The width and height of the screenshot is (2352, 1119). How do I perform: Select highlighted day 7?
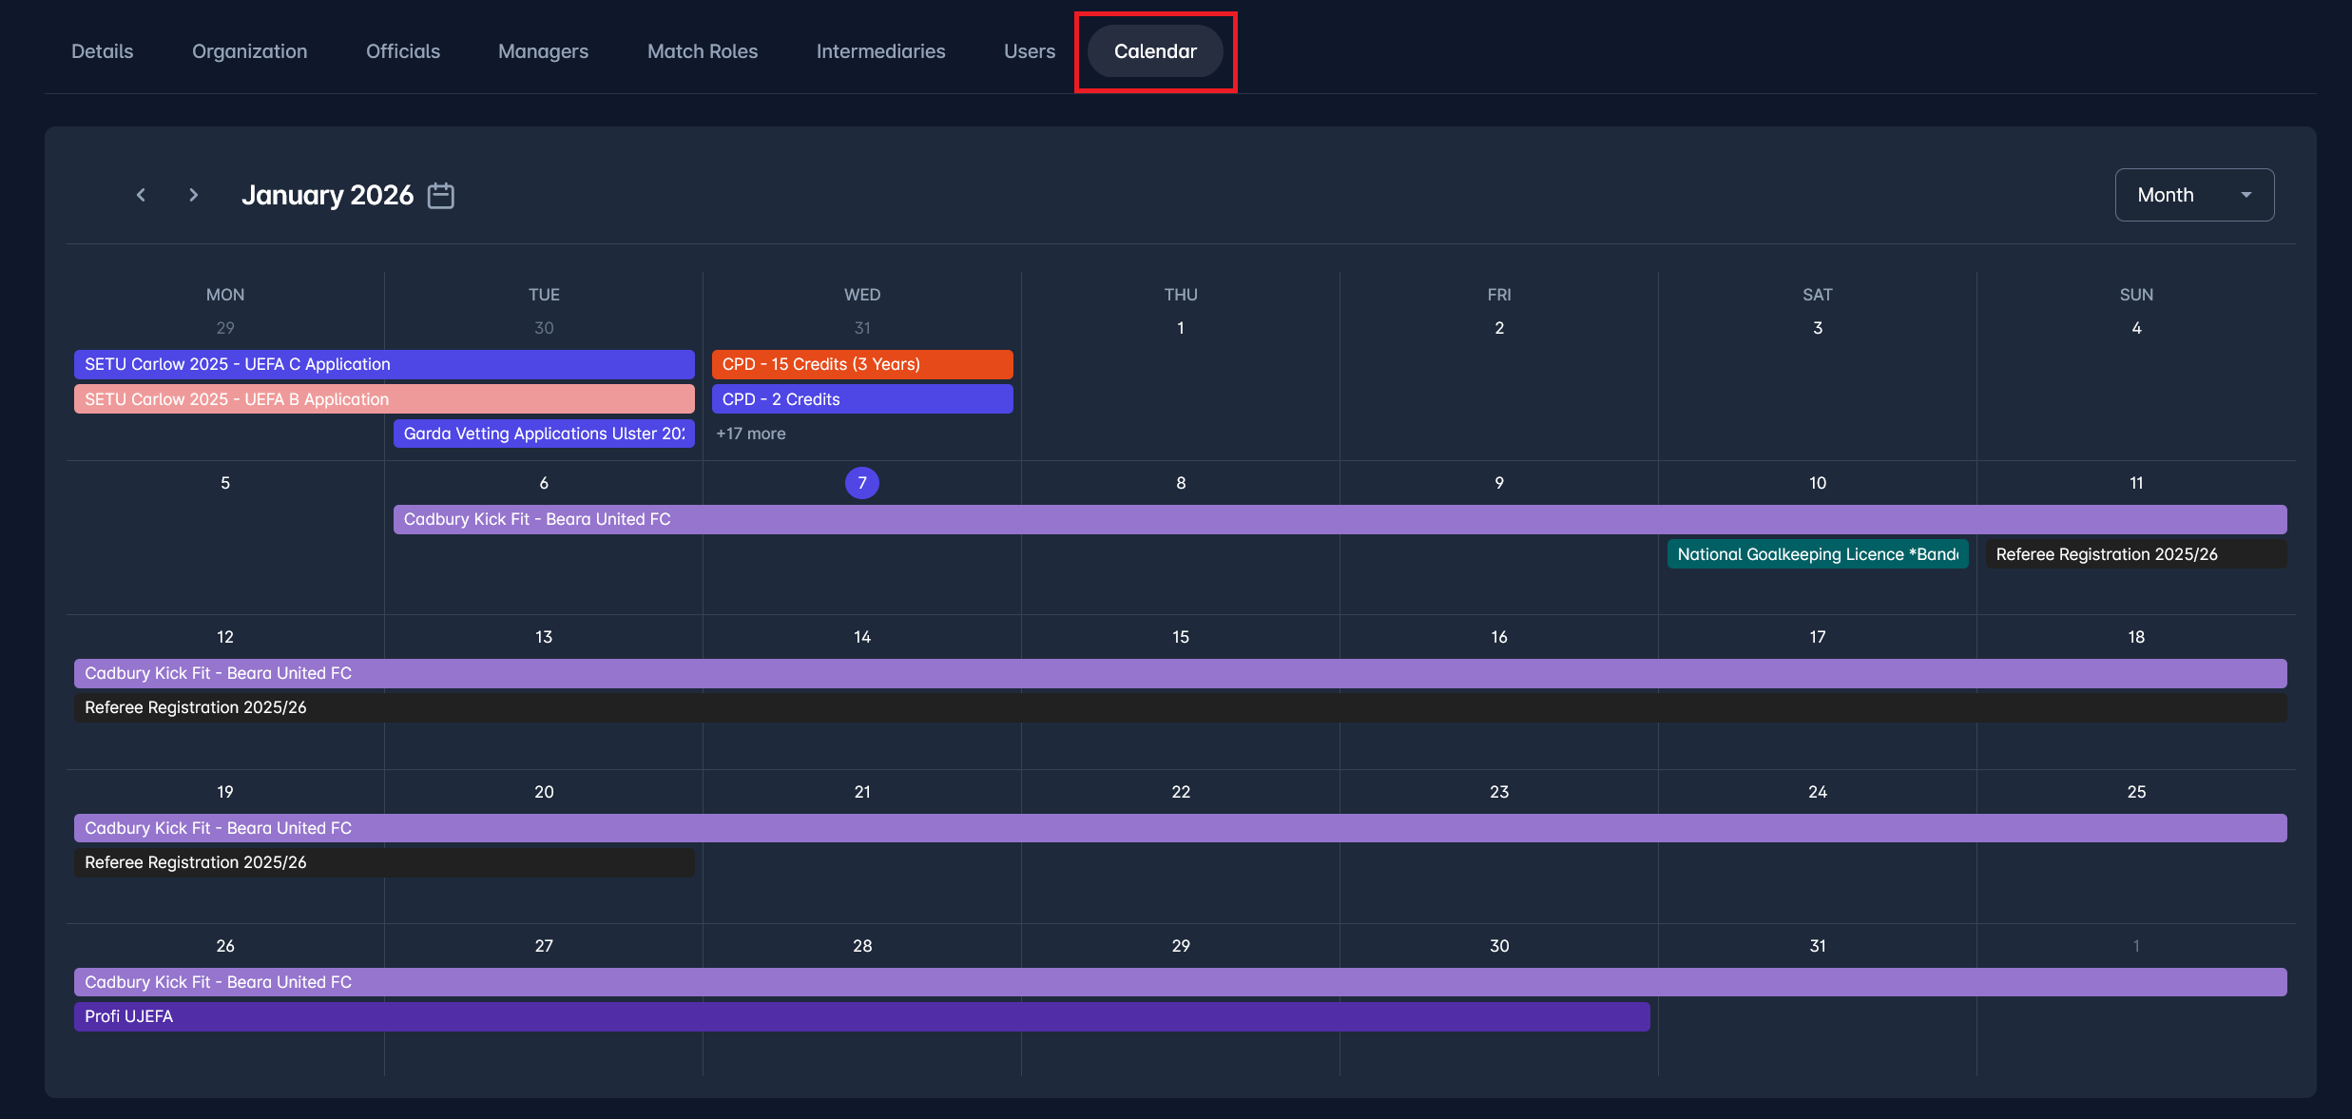861,483
